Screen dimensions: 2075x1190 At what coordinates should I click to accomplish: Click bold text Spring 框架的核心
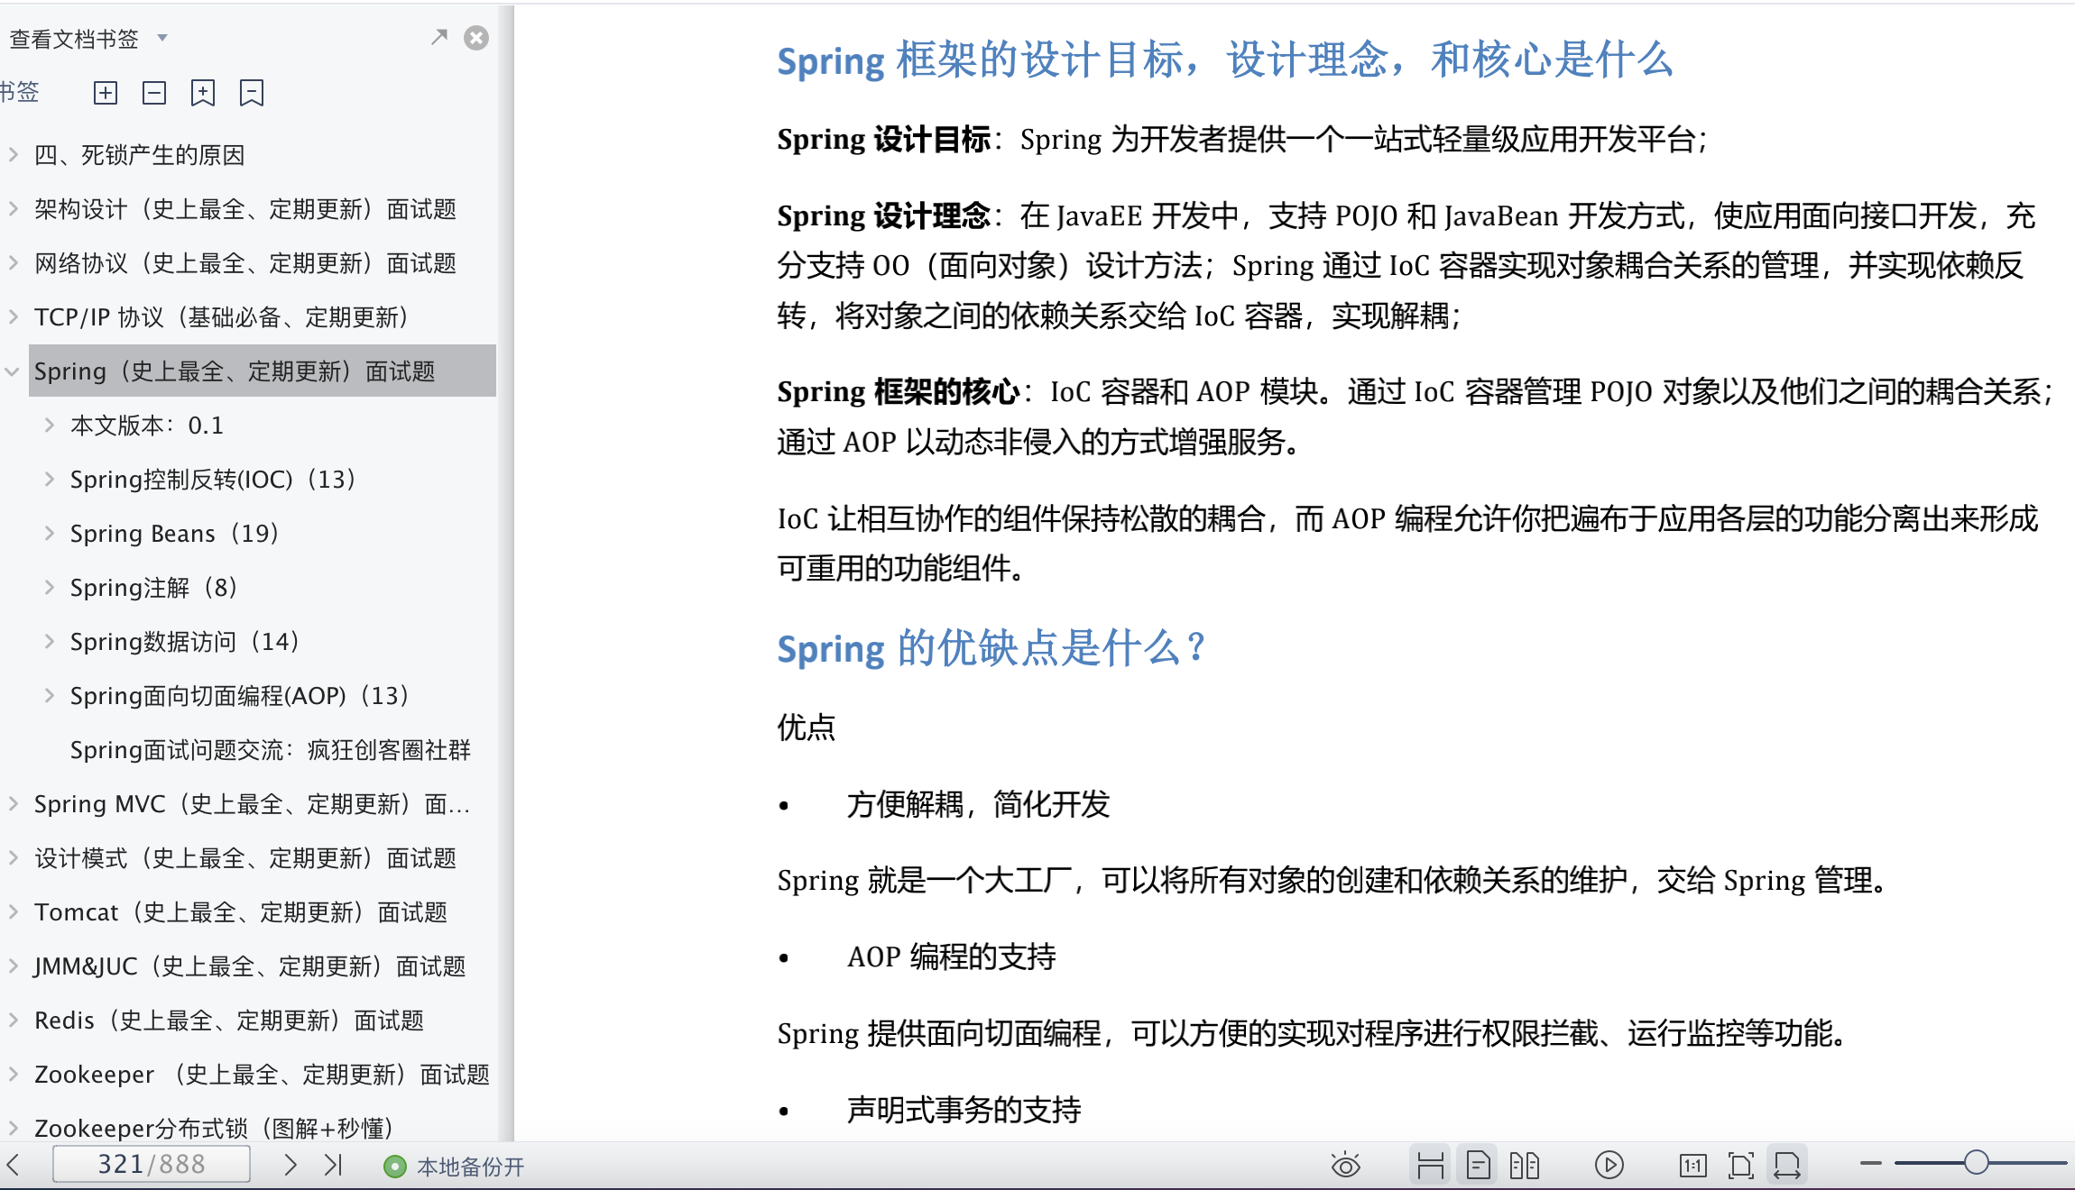[x=899, y=391]
